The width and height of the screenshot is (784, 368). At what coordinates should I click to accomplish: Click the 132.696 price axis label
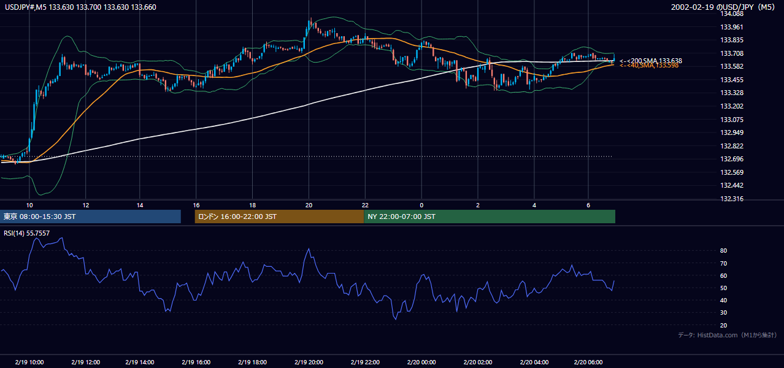coord(732,159)
